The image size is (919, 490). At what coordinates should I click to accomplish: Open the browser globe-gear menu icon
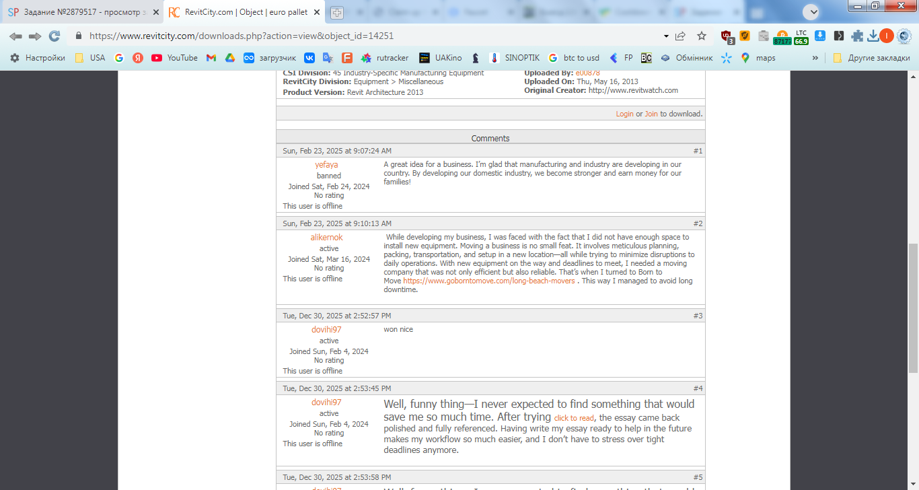coord(904,36)
